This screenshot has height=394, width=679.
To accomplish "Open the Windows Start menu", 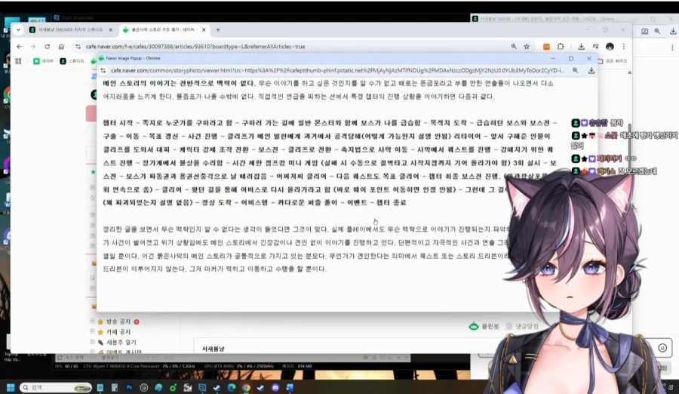I will click(11, 387).
